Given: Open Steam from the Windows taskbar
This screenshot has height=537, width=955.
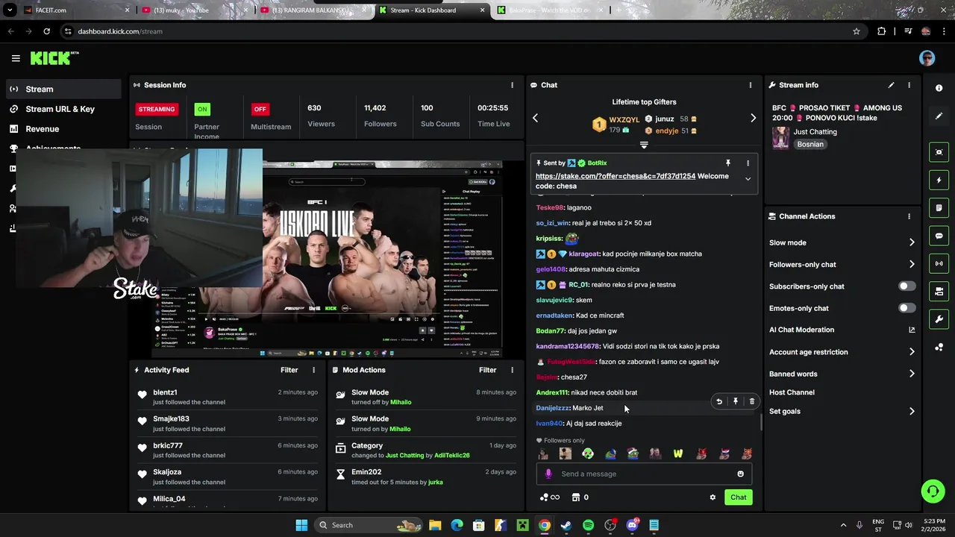Looking at the screenshot, I should click(x=566, y=525).
